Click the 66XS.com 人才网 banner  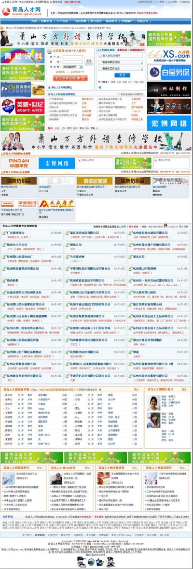click(x=169, y=56)
